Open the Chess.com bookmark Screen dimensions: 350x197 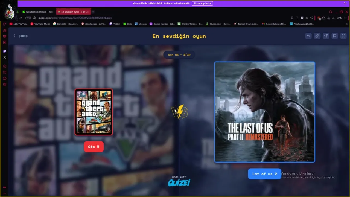tap(218, 24)
